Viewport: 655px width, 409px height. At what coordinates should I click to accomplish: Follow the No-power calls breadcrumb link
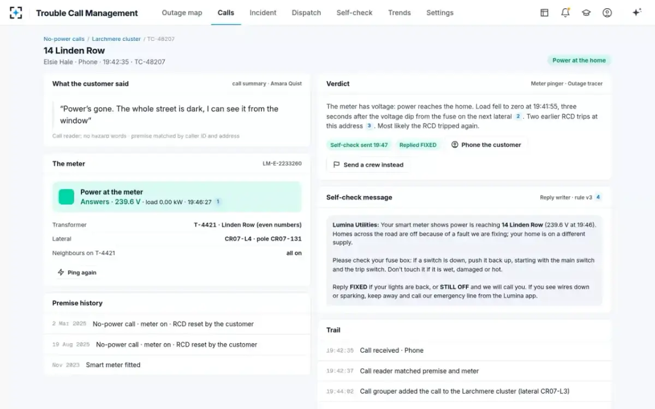click(64, 39)
